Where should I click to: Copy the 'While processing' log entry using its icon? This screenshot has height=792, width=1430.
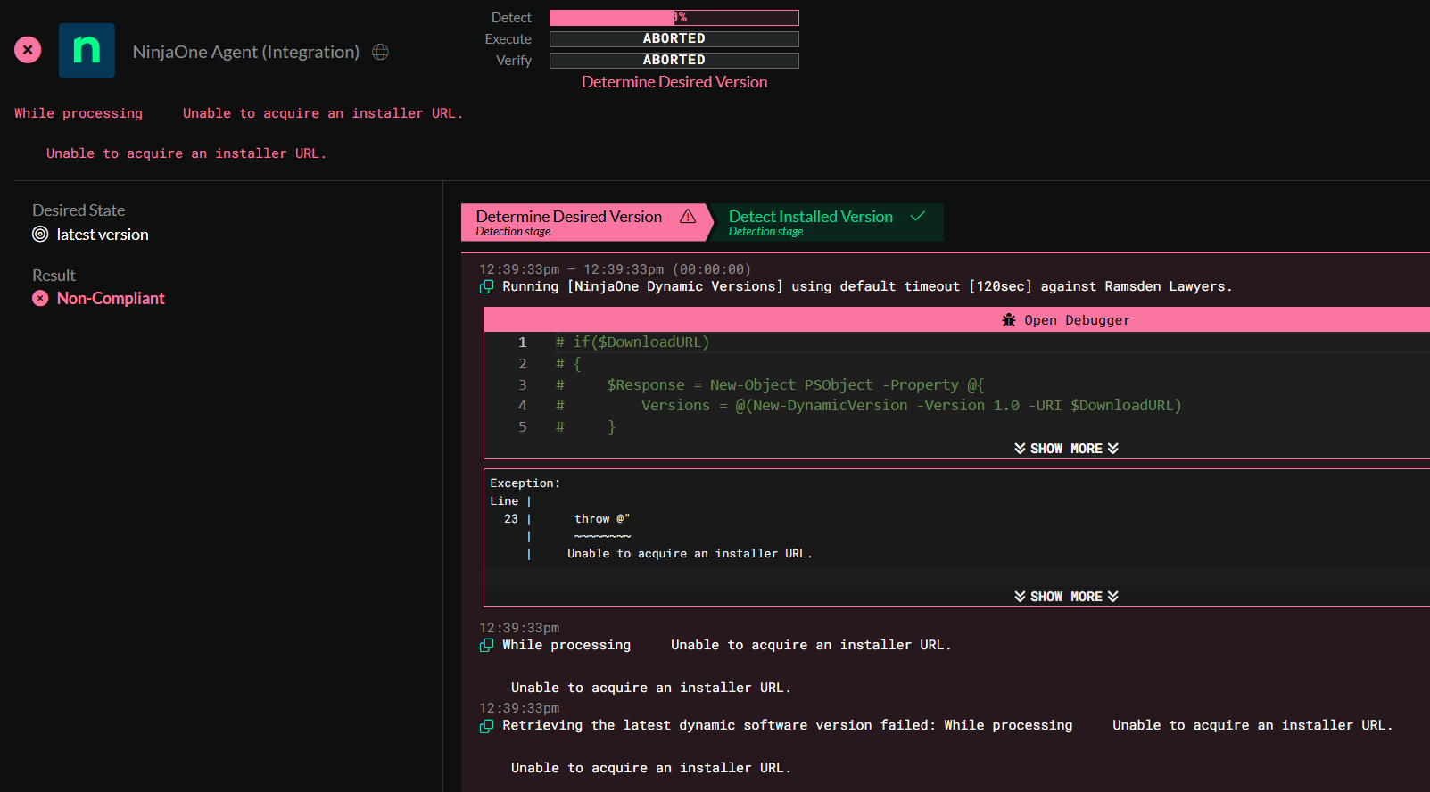coord(486,646)
